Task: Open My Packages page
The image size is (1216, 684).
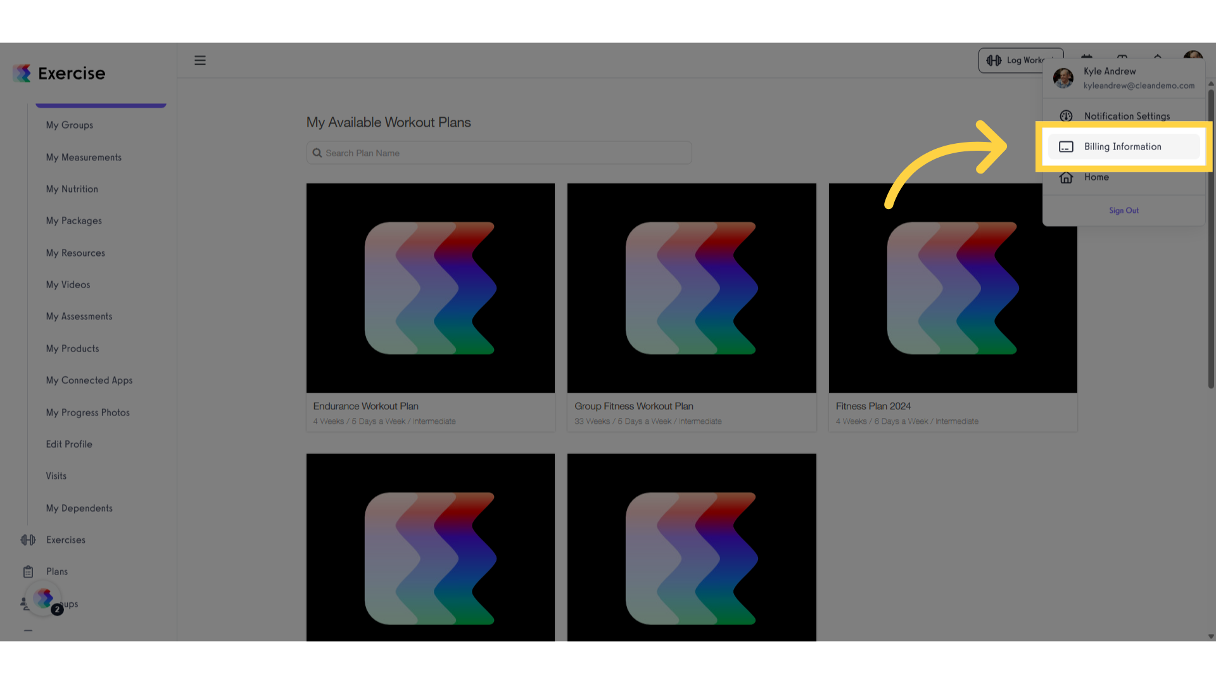Action: [x=74, y=220]
